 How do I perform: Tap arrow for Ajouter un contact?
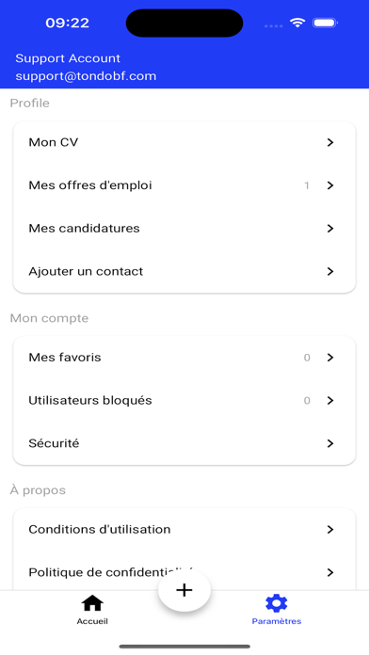pos(330,272)
